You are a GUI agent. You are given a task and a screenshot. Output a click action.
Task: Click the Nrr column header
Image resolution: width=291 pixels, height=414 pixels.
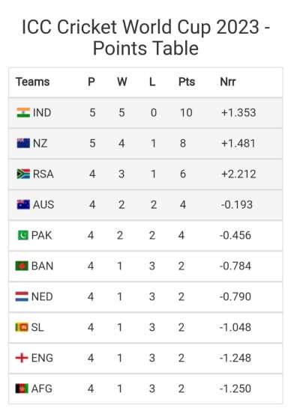coord(227,82)
